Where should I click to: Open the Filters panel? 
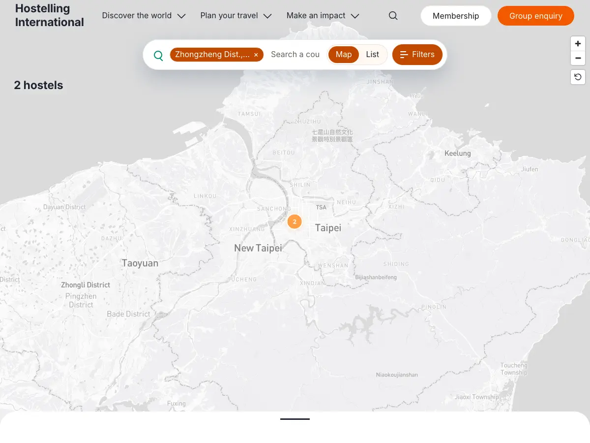pyautogui.click(x=417, y=55)
